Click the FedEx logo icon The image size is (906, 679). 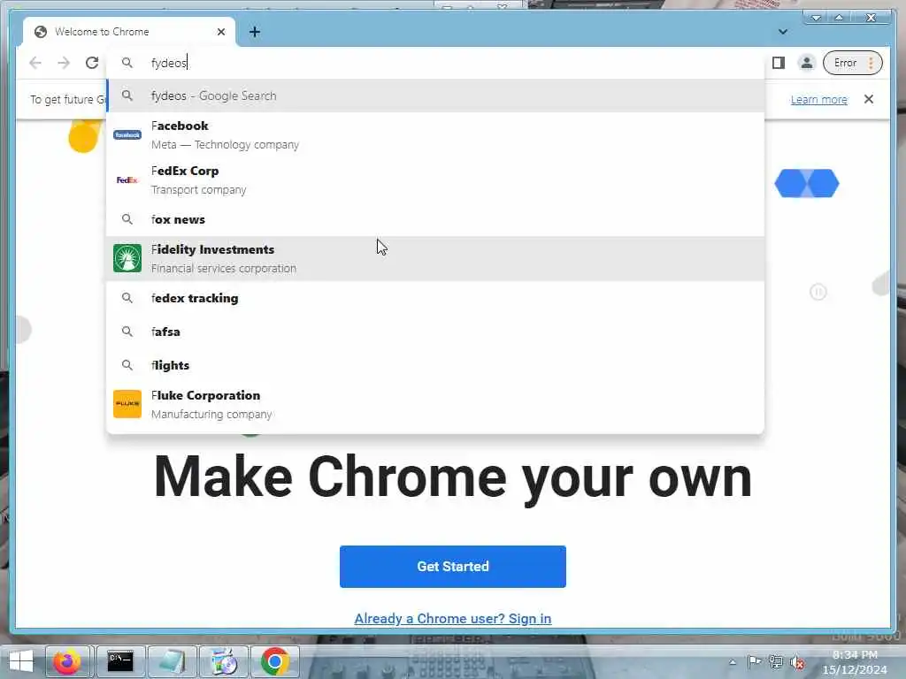coord(127,180)
